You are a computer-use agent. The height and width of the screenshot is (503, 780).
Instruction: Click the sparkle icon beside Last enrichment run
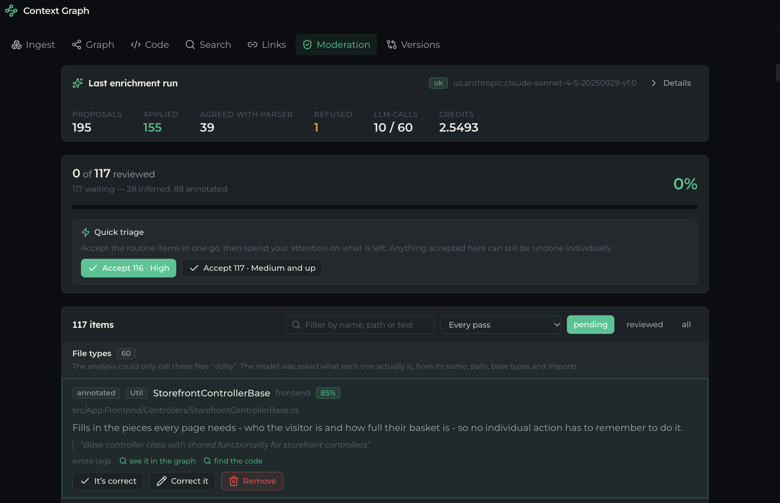pyautogui.click(x=78, y=83)
